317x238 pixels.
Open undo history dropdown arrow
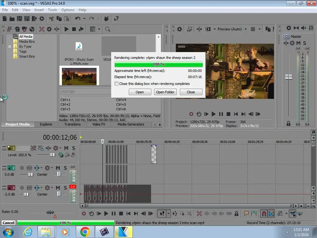tap(84, 19)
